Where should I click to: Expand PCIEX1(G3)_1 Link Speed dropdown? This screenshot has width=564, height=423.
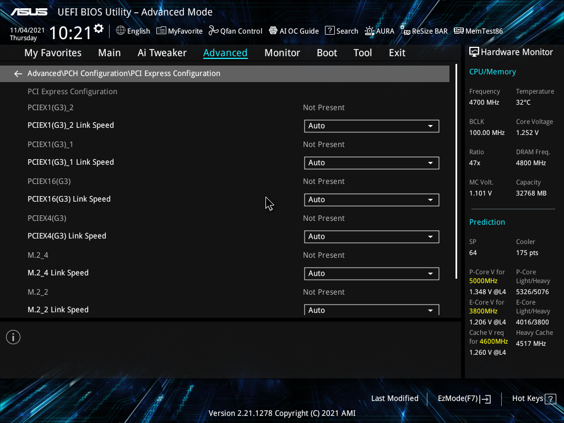[372, 163]
